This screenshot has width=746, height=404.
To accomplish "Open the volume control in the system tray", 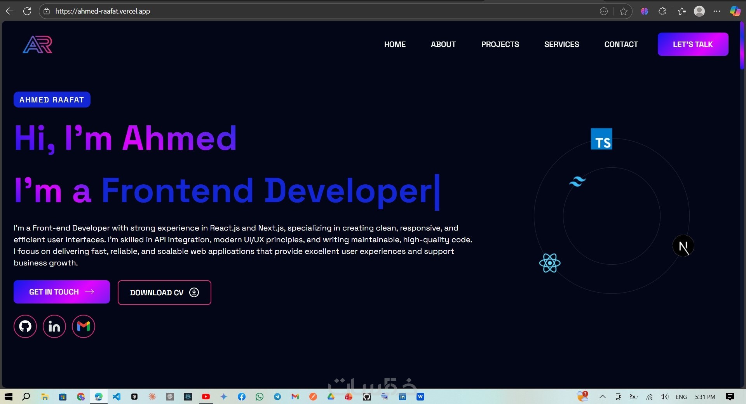I will tap(664, 397).
